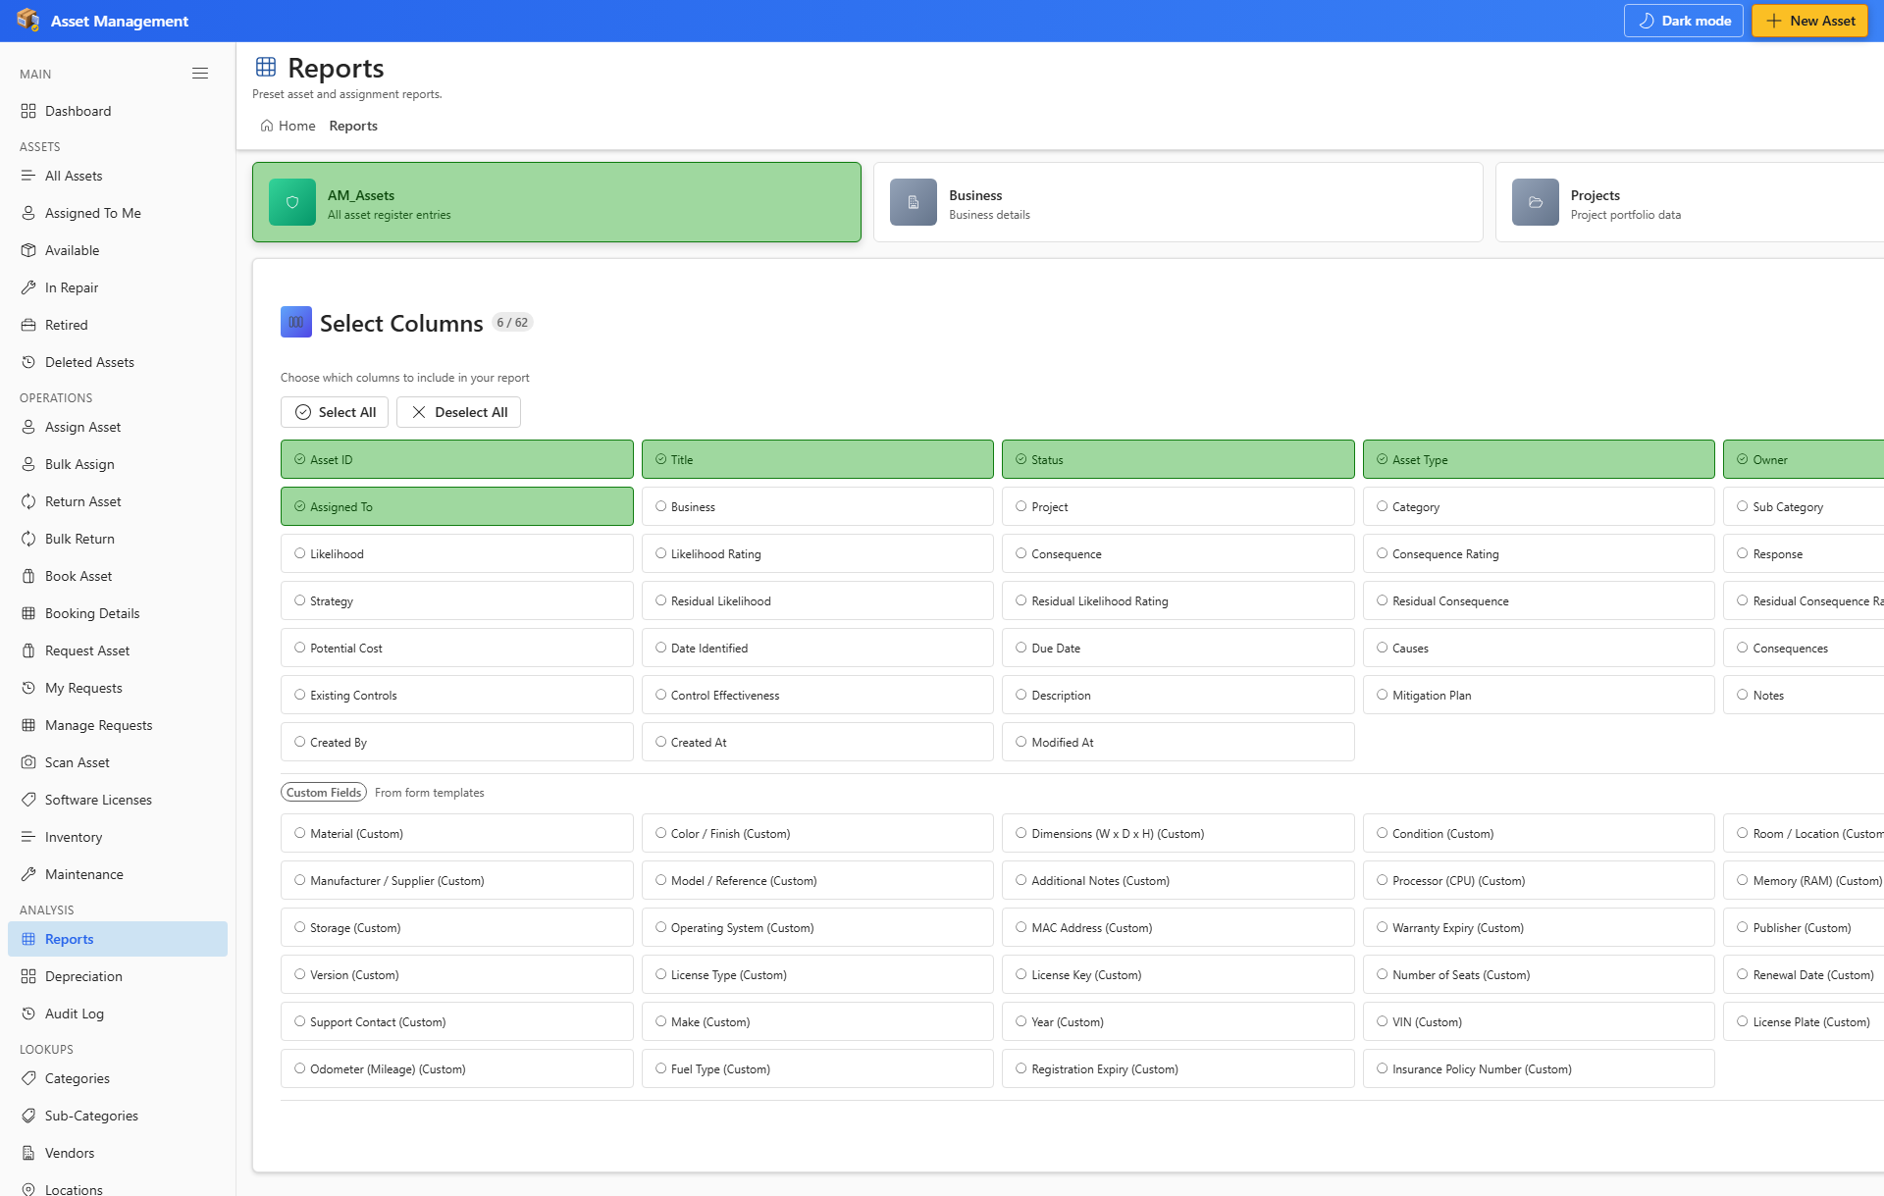The width and height of the screenshot is (1884, 1196).
Task: Enable the Business column
Action: [817, 506]
